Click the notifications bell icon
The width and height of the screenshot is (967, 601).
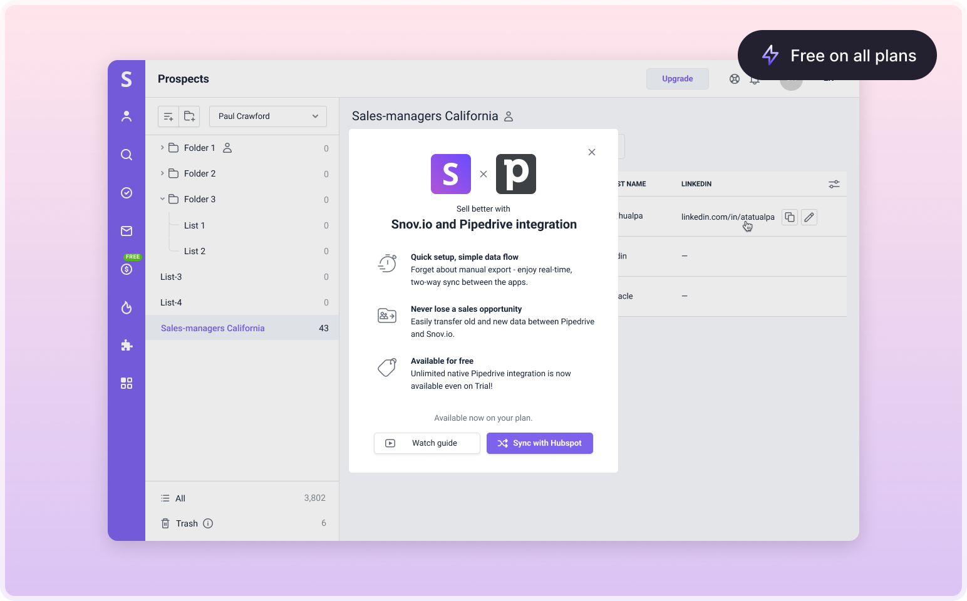click(x=755, y=79)
